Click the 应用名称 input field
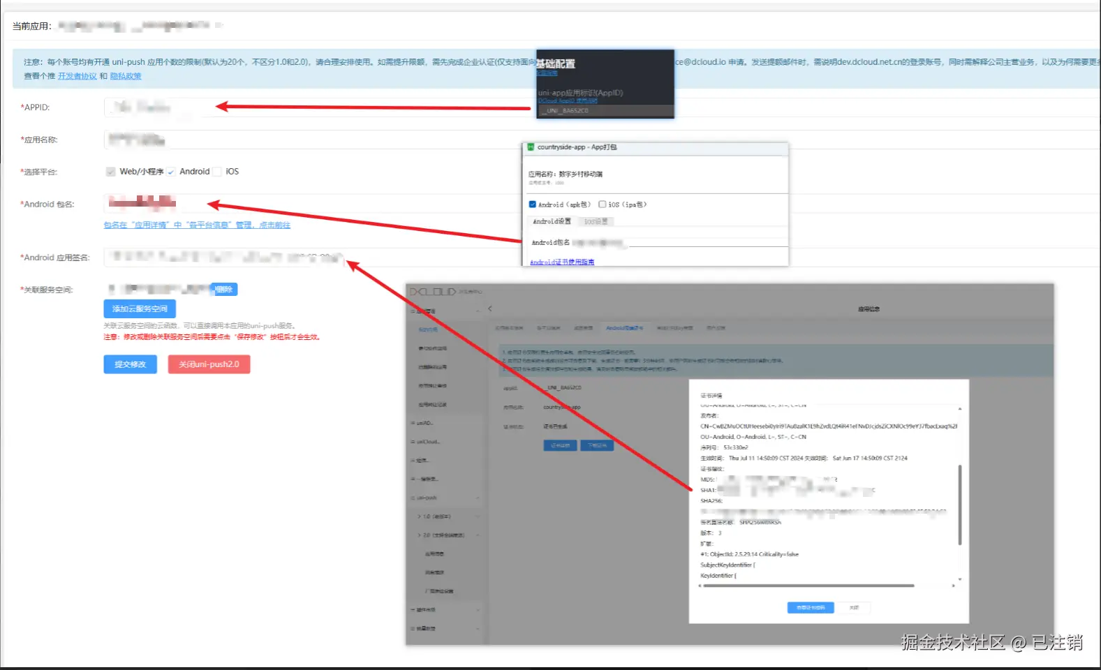Viewport: 1101px width, 670px height. click(602, 140)
